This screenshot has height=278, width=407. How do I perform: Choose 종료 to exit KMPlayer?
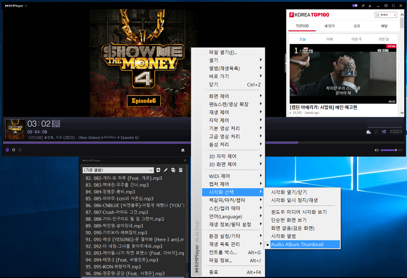click(233, 272)
